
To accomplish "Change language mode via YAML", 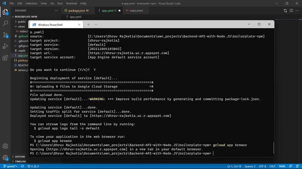I will point(282,166).
